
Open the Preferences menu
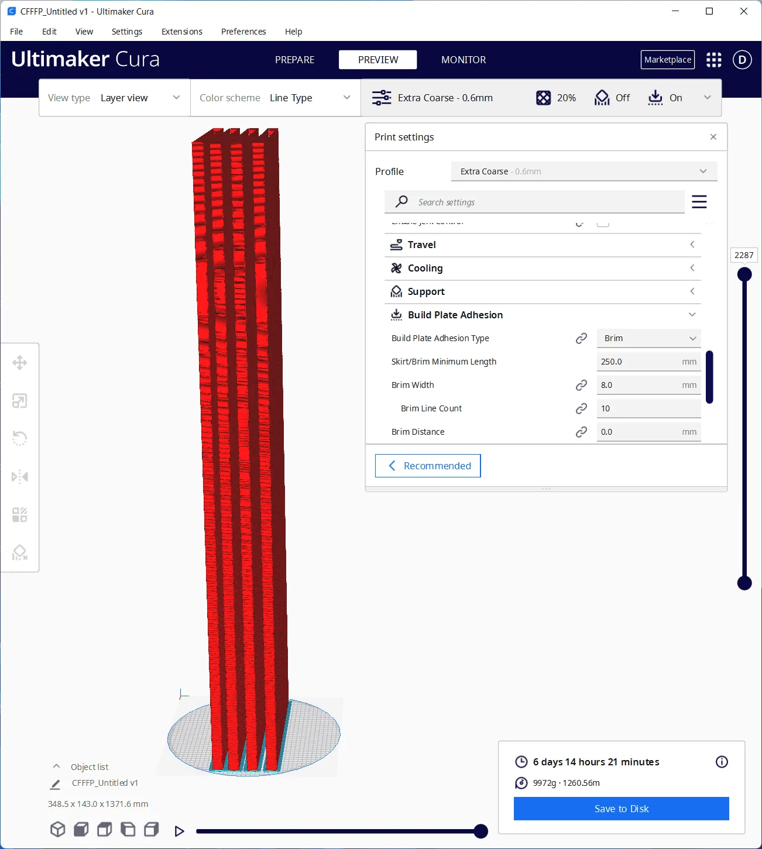pos(243,32)
